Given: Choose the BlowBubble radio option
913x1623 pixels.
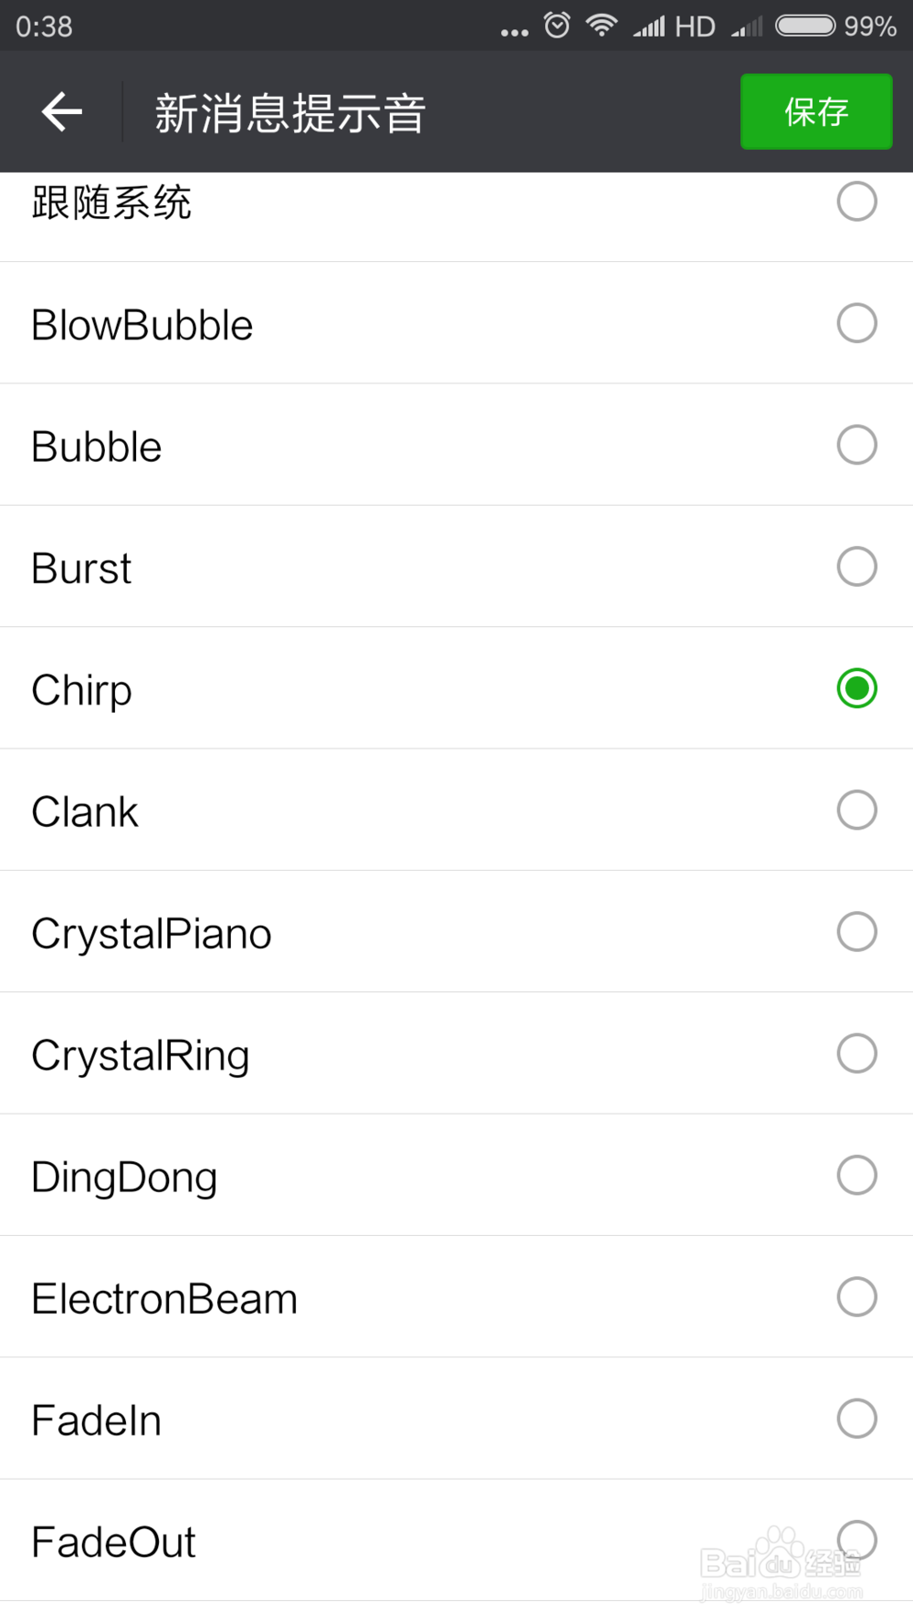Looking at the screenshot, I should (x=856, y=323).
